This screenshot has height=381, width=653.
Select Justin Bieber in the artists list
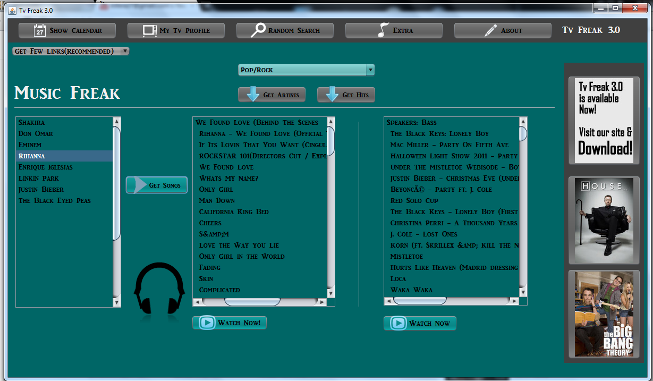[x=64, y=189]
